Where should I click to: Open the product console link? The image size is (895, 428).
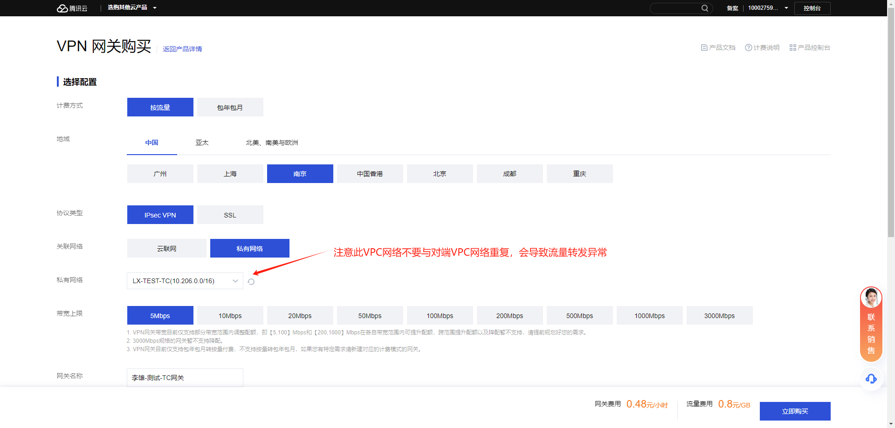(x=810, y=48)
